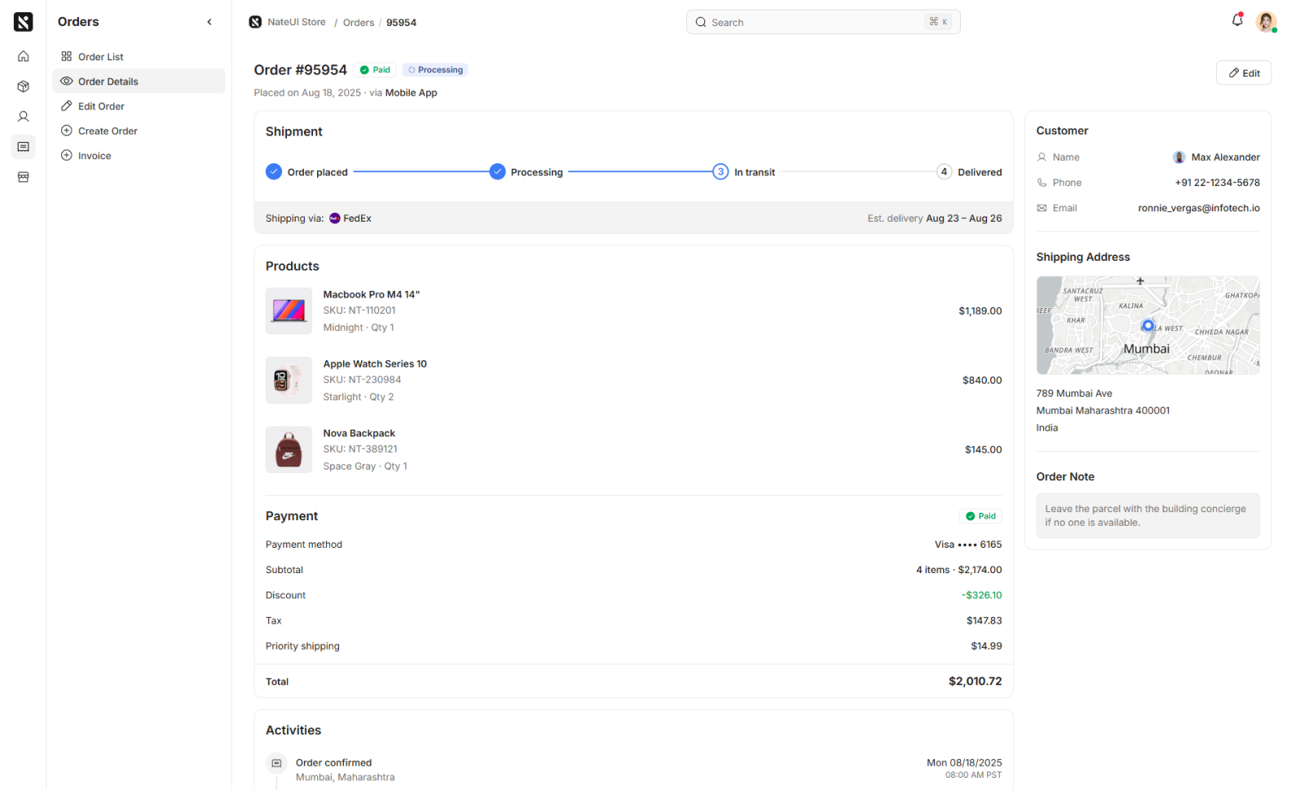Click the In transit step number 3

click(x=720, y=171)
